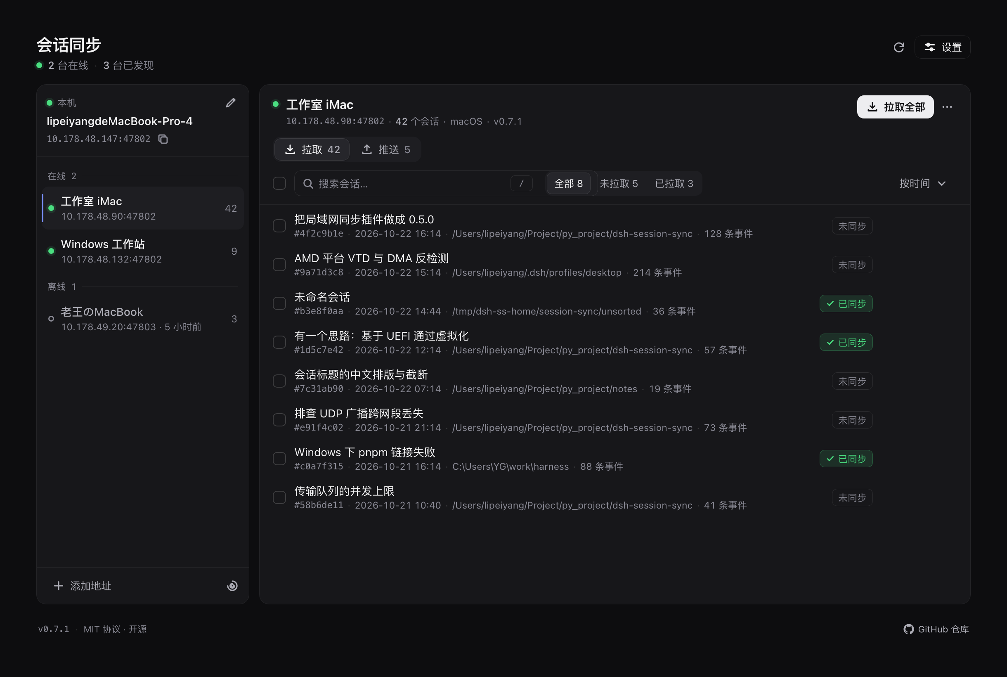Screen dimensions: 1007x677
Task: Click the rescan icon beside 添加地址
Action: 232,586
